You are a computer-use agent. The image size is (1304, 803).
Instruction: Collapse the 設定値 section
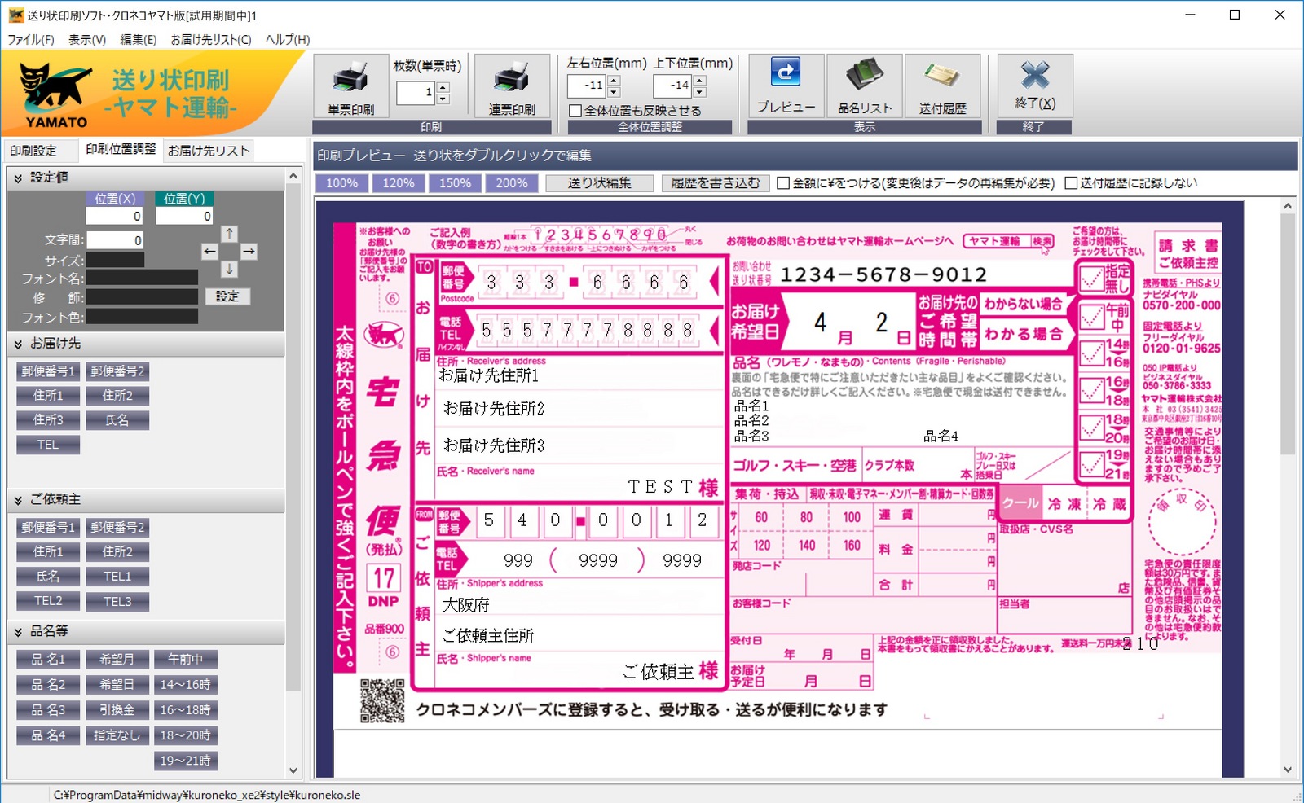[x=18, y=178]
